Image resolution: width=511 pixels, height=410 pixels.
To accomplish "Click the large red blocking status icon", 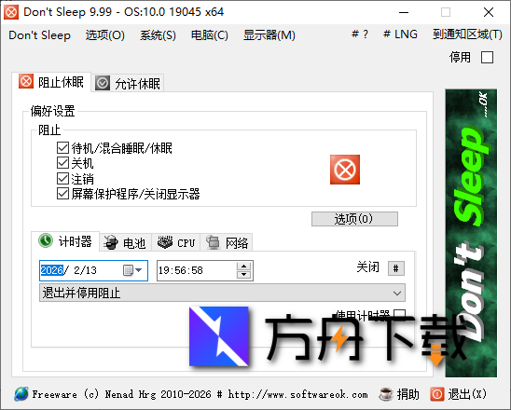I will tap(345, 170).
